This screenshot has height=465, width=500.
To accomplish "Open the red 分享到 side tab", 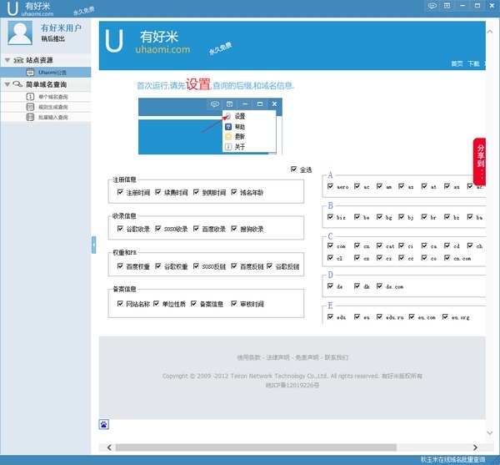I will (x=480, y=162).
